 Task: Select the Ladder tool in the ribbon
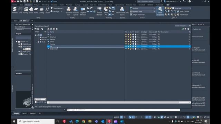coord(47,10)
